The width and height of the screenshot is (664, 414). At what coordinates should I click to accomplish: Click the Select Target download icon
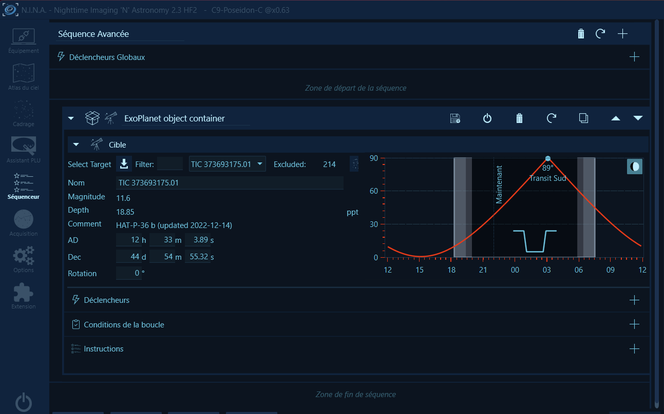(x=124, y=164)
